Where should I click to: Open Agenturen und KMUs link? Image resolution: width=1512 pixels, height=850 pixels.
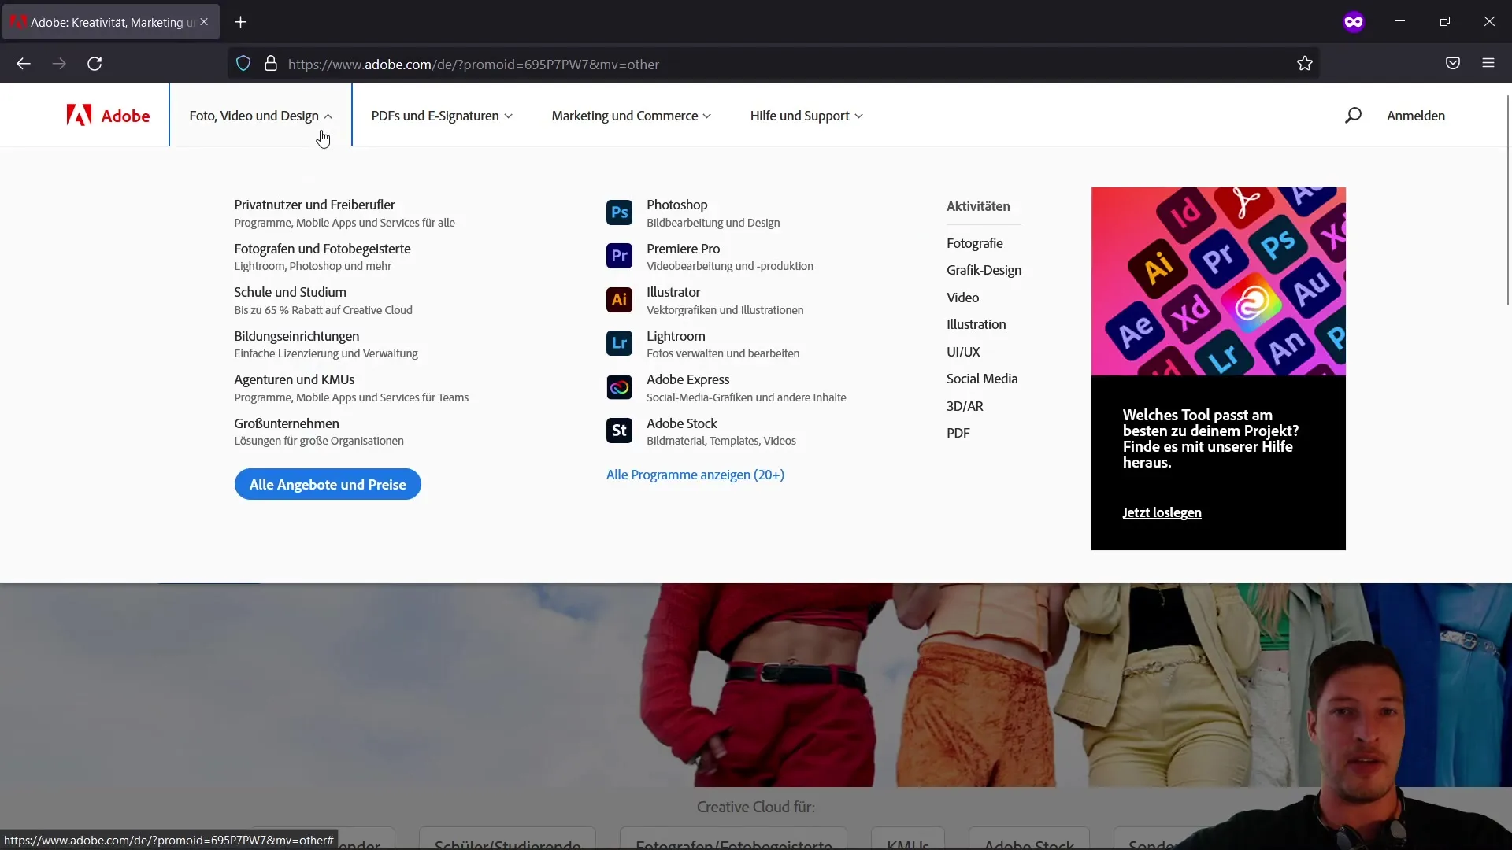click(294, 379)
